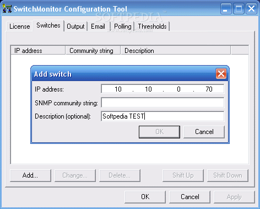
Task: Click the Add... button
Action: click(x=30, y=175)
